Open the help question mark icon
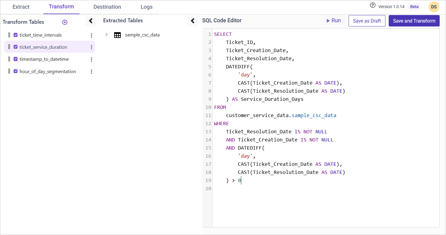This screenshot has width=446, height=235. [x=373, y=5]
